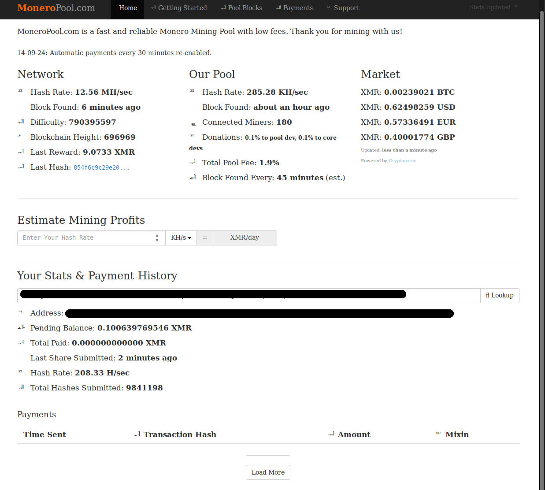Click the icon beside the Address row
545x490 pixels.
20,312
